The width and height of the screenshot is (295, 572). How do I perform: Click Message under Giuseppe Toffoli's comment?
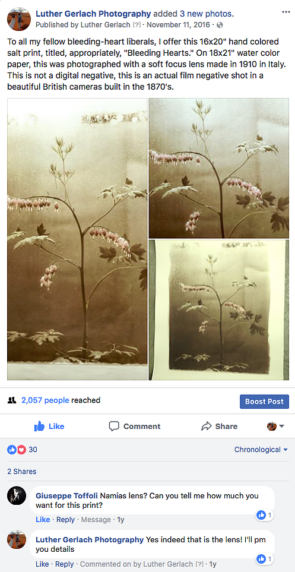click(x=96, y=520)
